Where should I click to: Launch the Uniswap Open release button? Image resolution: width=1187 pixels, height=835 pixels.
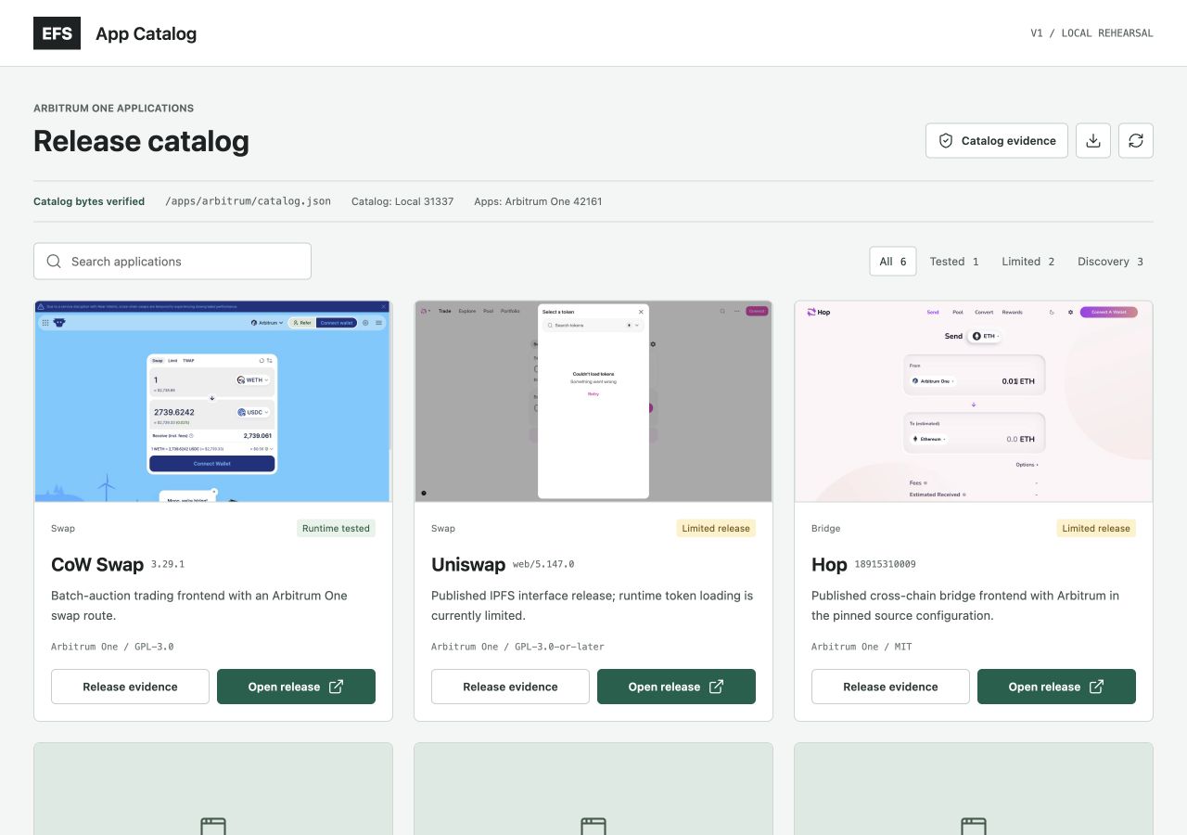(x=676, y=687)
